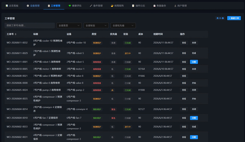
Task: Click the gear icon beside 设备管理
Action: (x=28, y=6)
